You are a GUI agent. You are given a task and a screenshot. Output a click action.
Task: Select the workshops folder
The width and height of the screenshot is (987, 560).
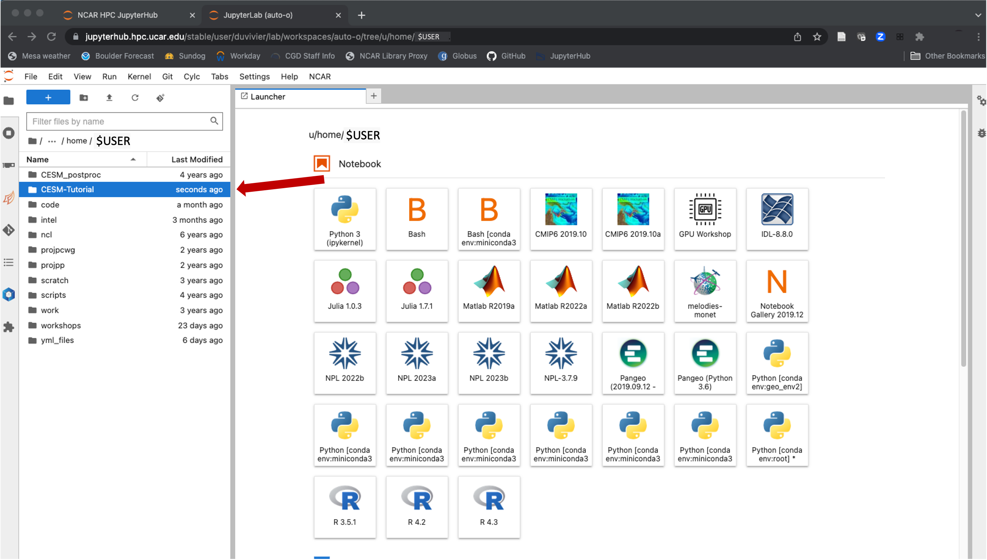[x=124, y=325]
